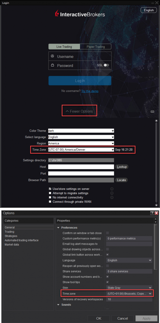The width and height of the screenshot is (160, 323).
Task: Click Custom performance metric(s) value field
Action: pyautogui.click(x=129, y=238)
